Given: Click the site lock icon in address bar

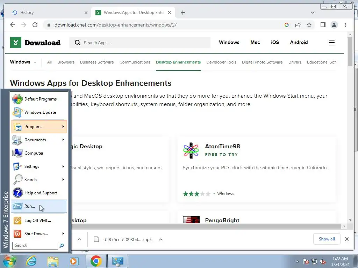Looking at the screenshot, I should pos(49,25).
